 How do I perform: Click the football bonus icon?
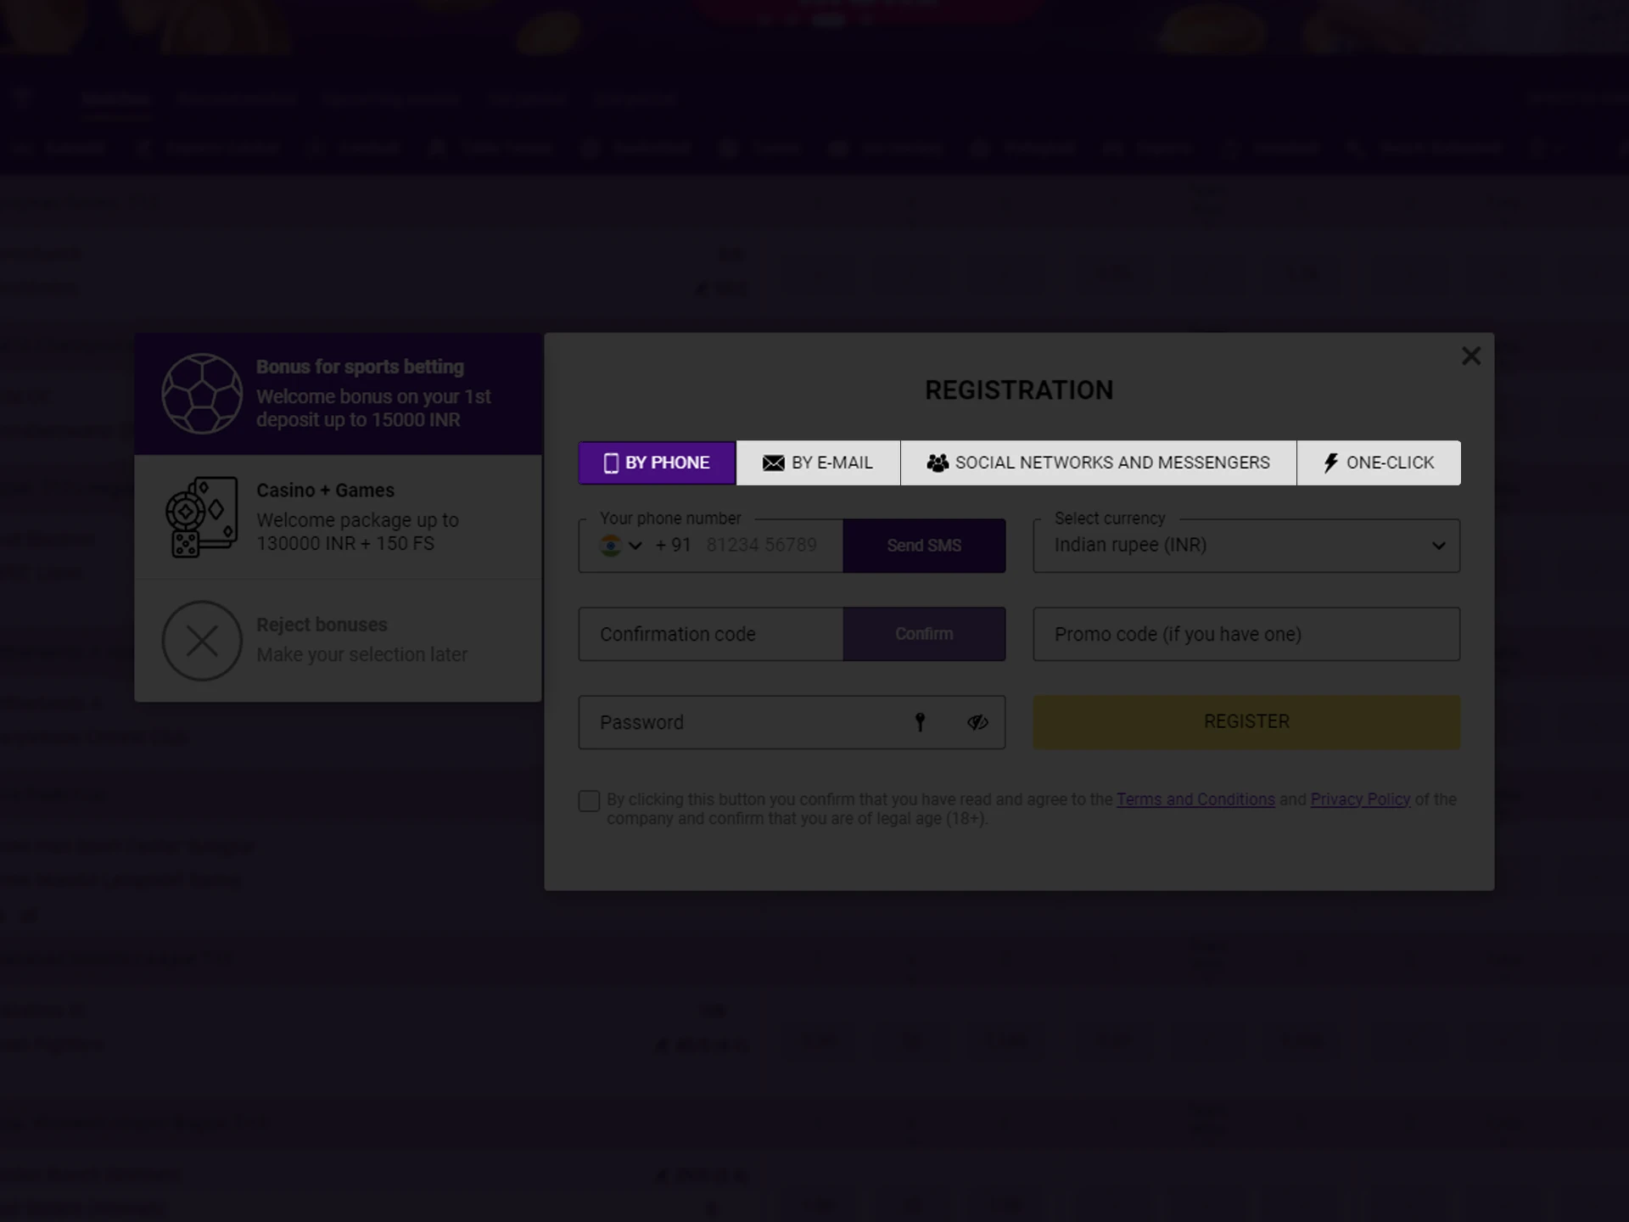(203, 393)
